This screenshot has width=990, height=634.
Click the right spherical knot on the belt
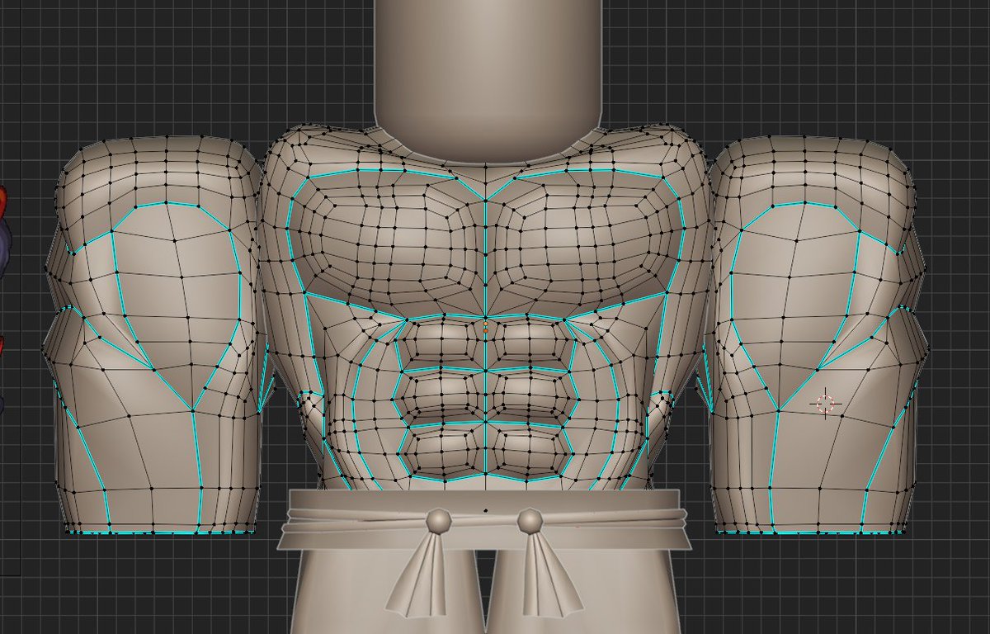530,520
